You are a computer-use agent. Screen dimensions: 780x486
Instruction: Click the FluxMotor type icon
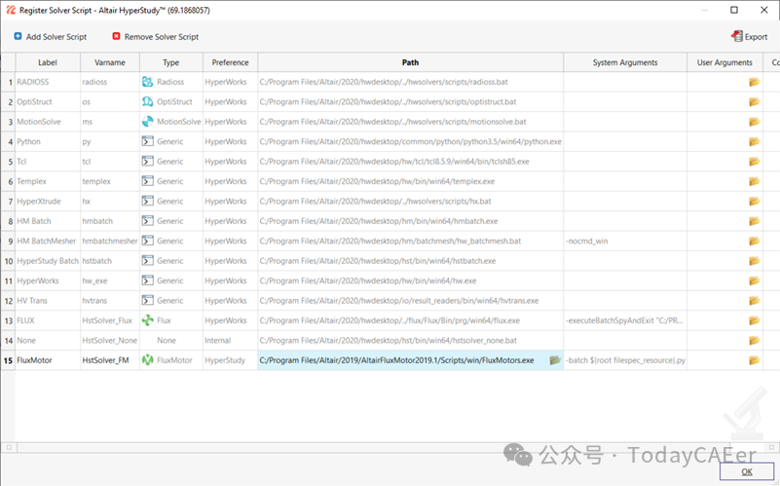(147, 360)
